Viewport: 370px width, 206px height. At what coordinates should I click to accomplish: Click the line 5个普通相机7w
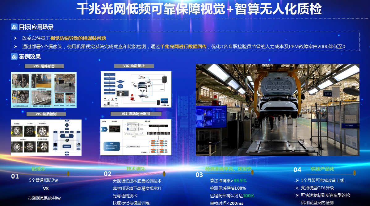(44, 180)
